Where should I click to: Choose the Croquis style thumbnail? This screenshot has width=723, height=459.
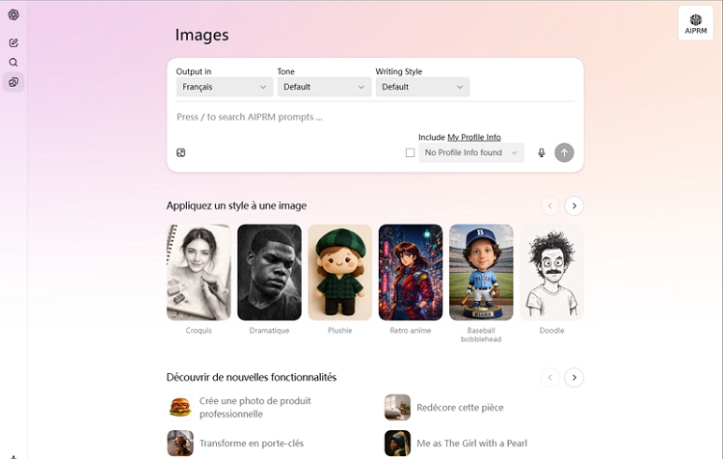tap(199, 272)
